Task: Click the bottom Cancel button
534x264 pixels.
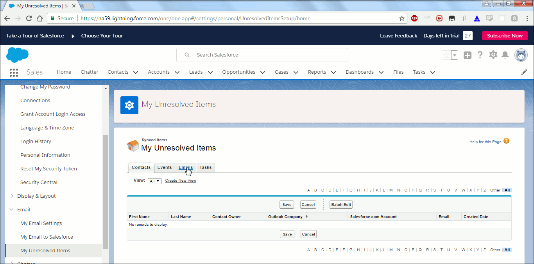Action: 308,234
